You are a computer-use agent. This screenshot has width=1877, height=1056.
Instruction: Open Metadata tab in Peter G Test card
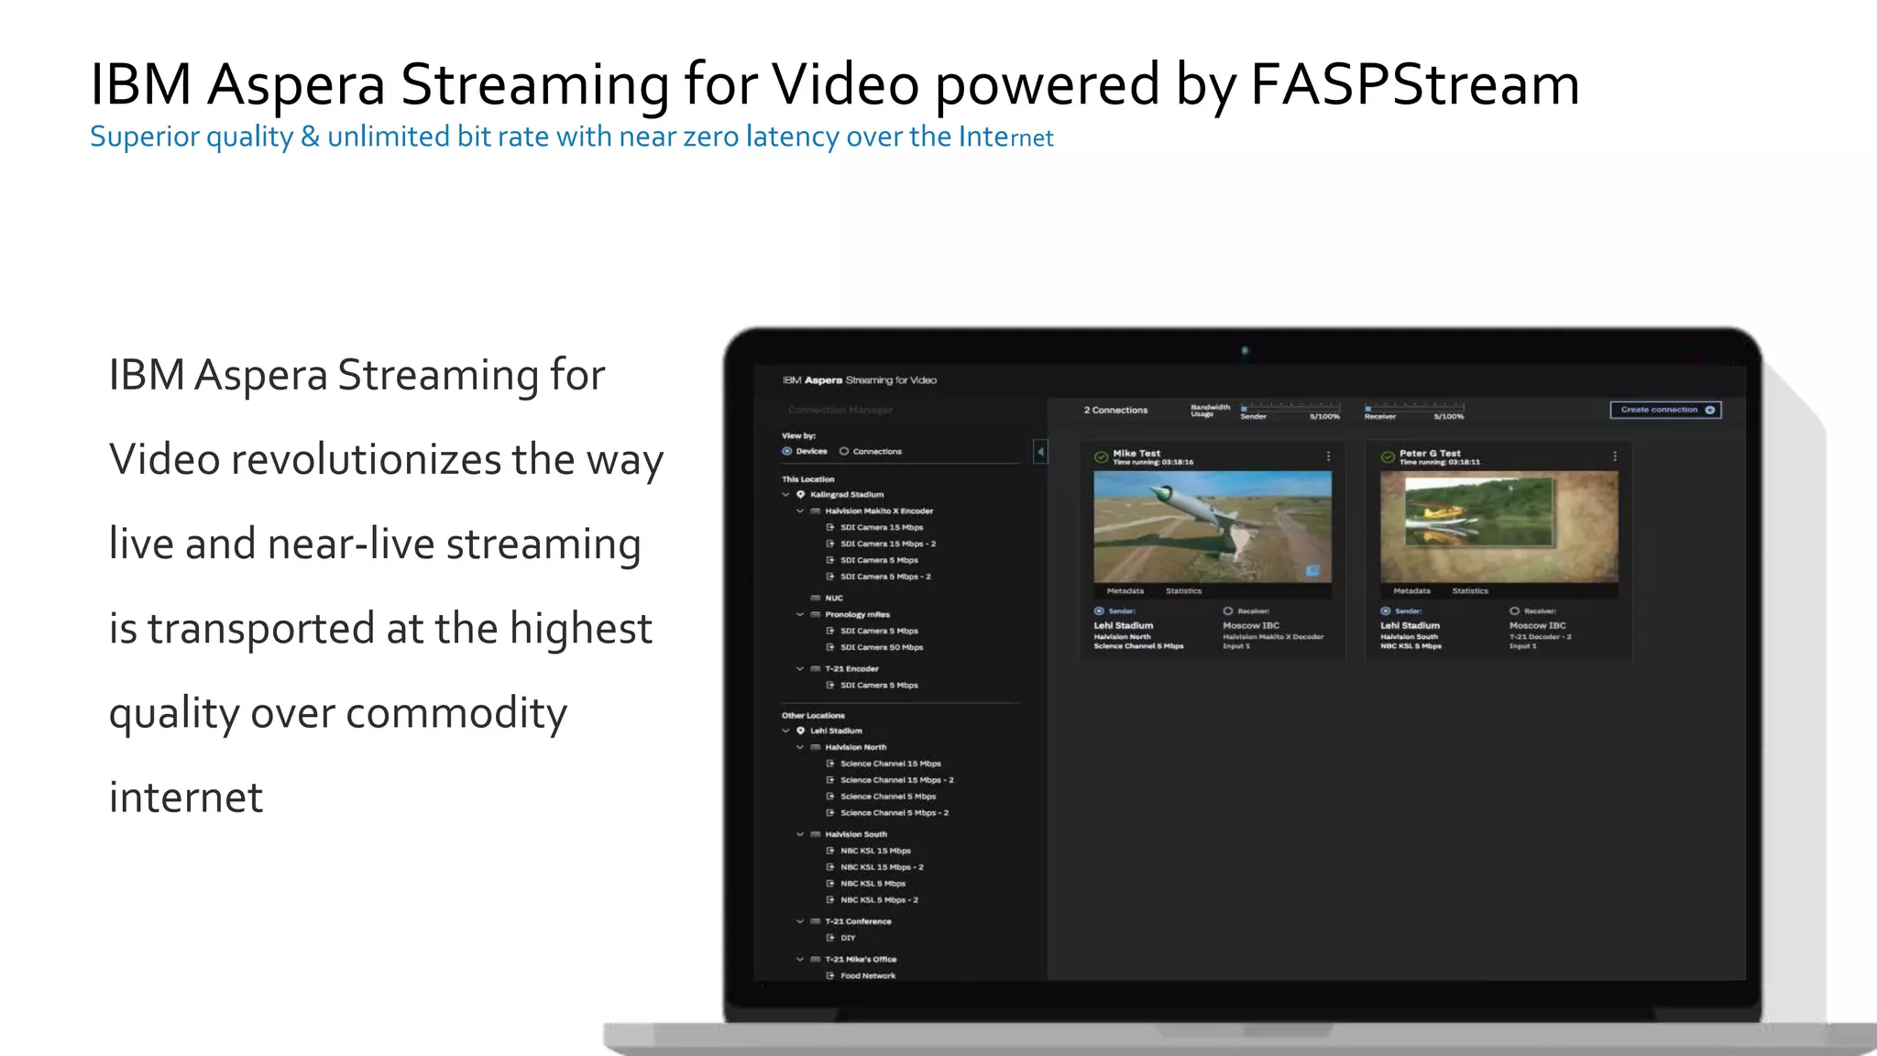click(1412, 591)
